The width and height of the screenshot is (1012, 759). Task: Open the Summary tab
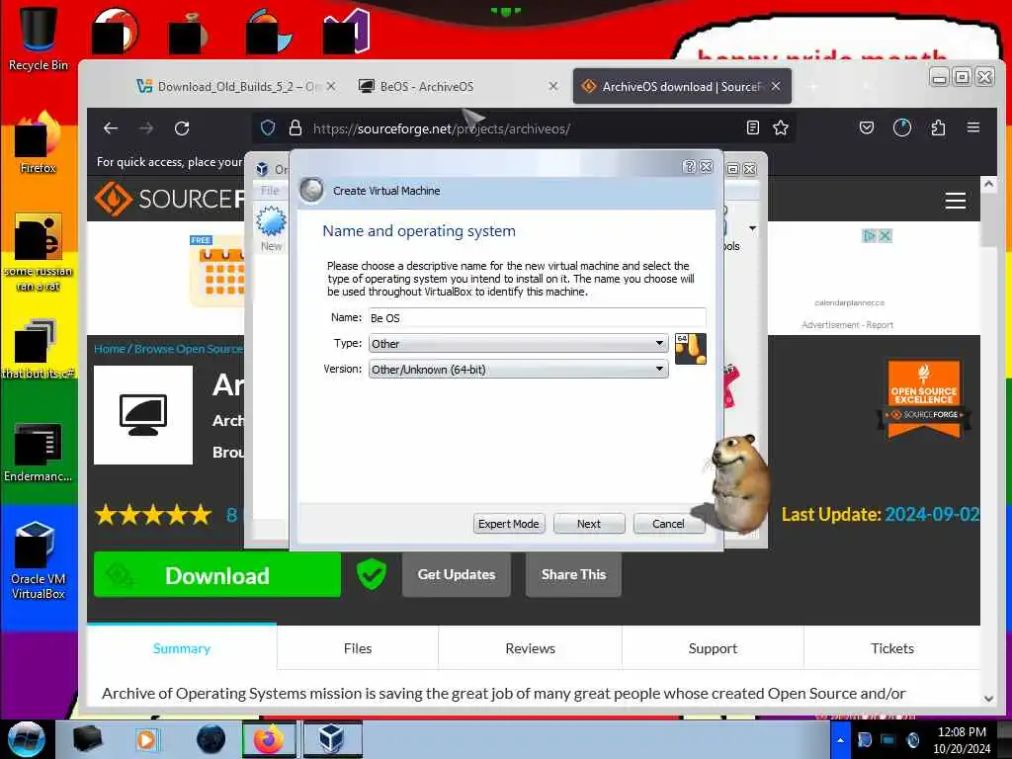pyautogui.click(x=182, y=648)
